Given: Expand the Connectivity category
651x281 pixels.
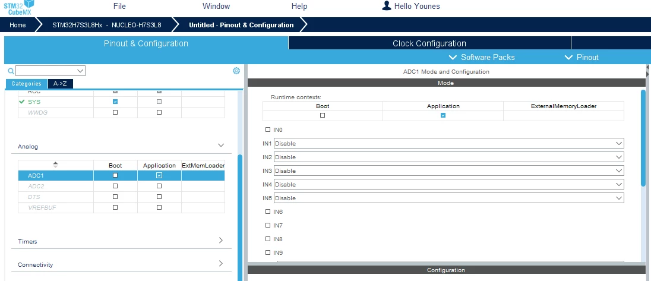Looking at the screenshot, I should pyautogui.click(x=221, y=264).
